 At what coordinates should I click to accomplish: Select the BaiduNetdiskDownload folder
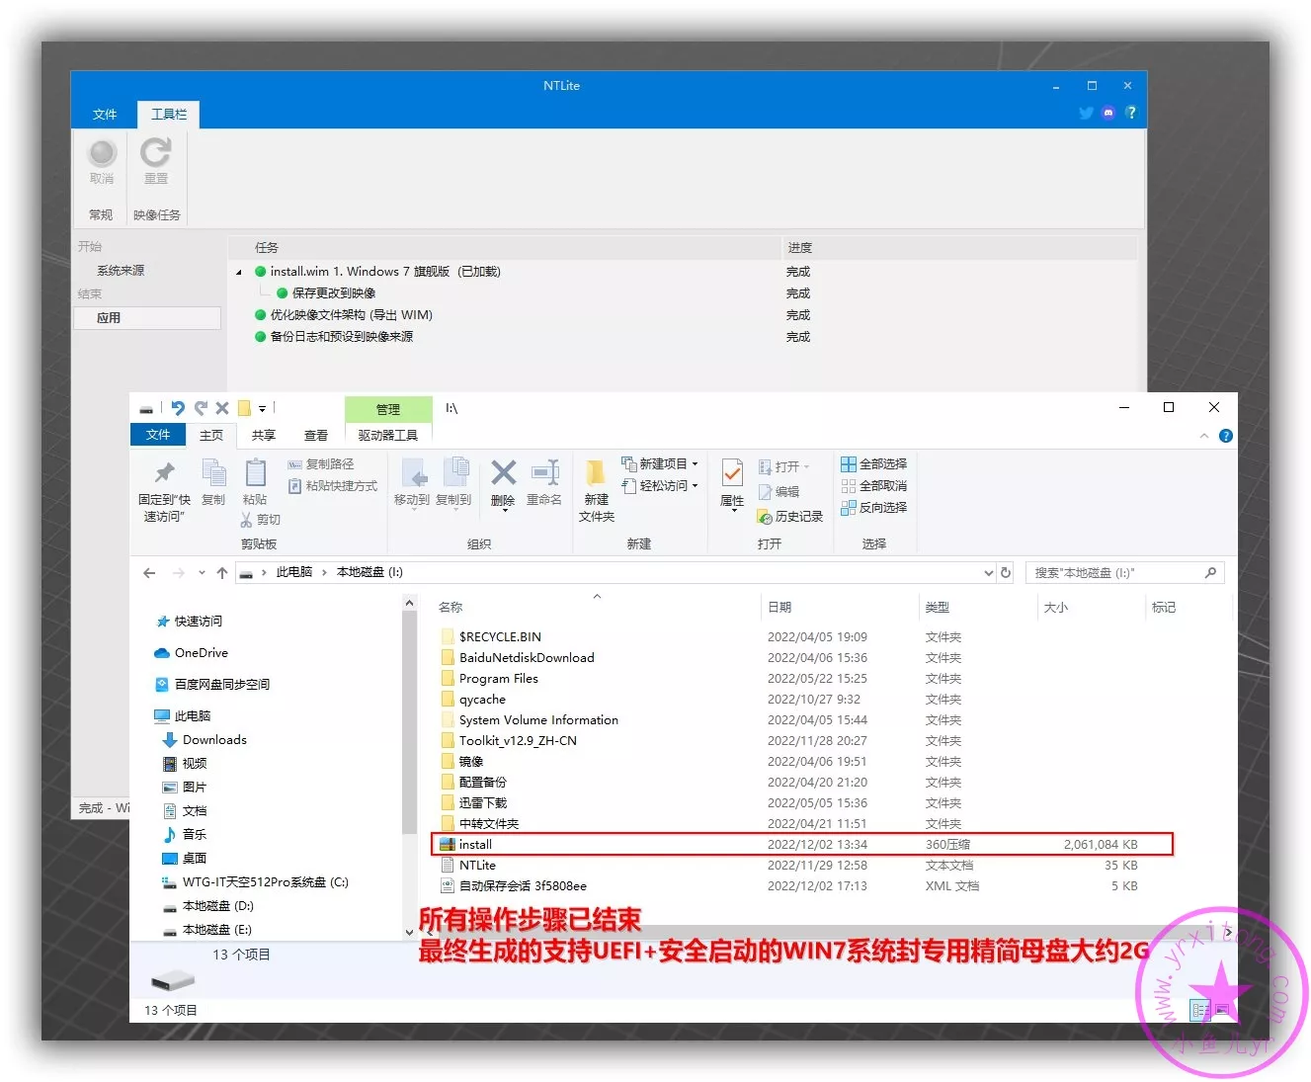click(x=527, y=658)
